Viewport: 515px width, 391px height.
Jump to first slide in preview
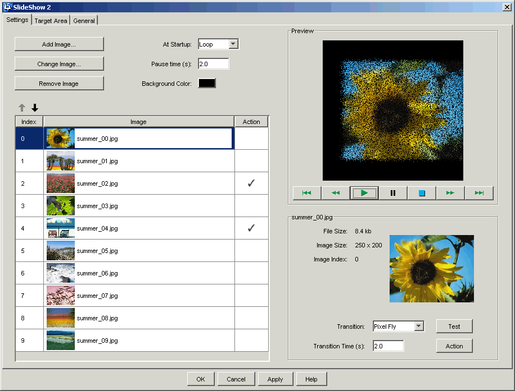[x=306, y=193]
